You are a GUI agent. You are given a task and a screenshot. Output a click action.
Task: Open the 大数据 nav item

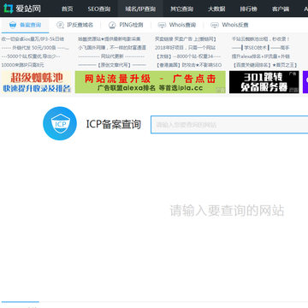(216, 9)
